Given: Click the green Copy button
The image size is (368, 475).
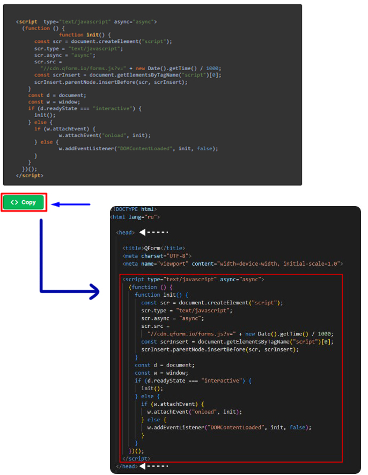Looking at the screenshot, I should pyautogui.click(x=24, y=202).
